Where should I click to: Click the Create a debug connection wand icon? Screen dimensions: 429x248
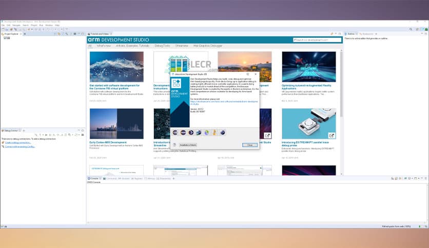click(3, 142)
